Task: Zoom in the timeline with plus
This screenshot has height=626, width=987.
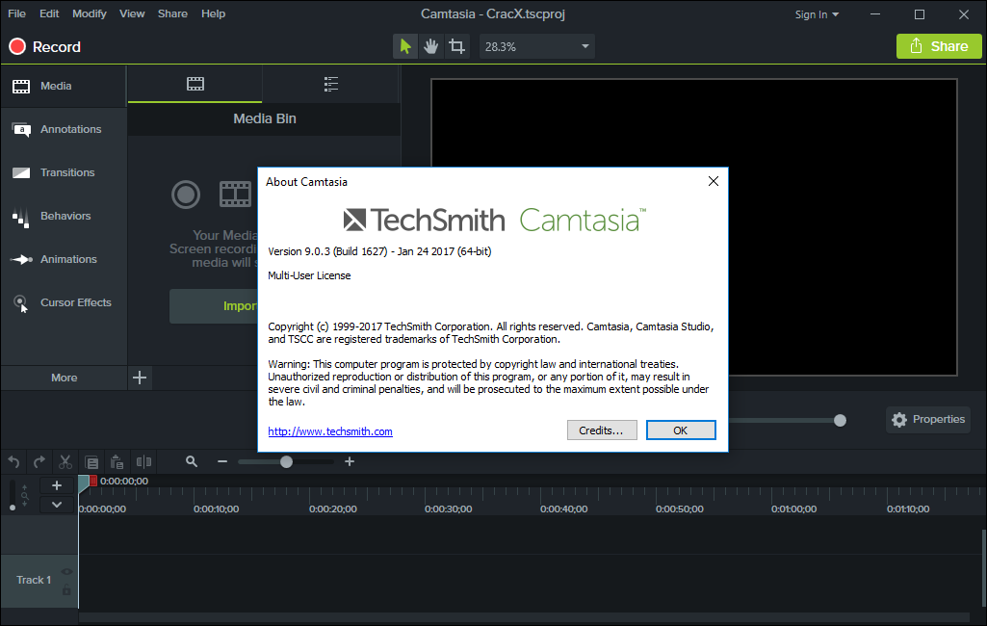Action: click(x=350, y=461)
